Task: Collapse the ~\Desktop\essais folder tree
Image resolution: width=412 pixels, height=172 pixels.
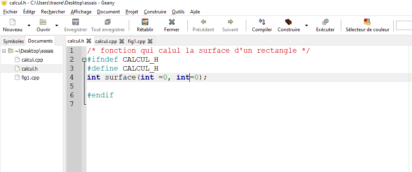Action: [4, 51]
